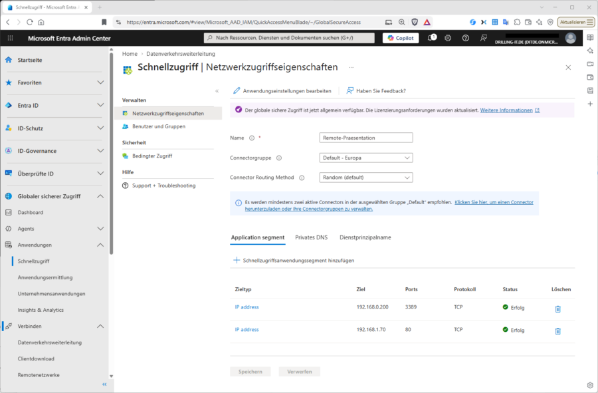
Task: Delete the 192.168.1.70 segment row
Action: [x=557, y=331]
